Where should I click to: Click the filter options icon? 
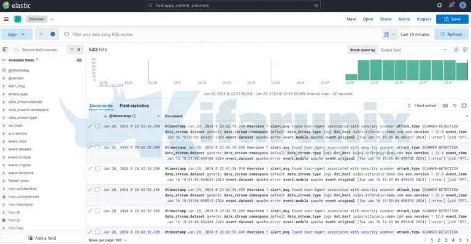click(x=41, y=34)
